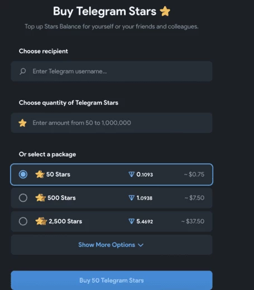254x290 pixels.
Task: Click the stars pile icon next to 2,500 Stars
Action: [x=41, y=221]
